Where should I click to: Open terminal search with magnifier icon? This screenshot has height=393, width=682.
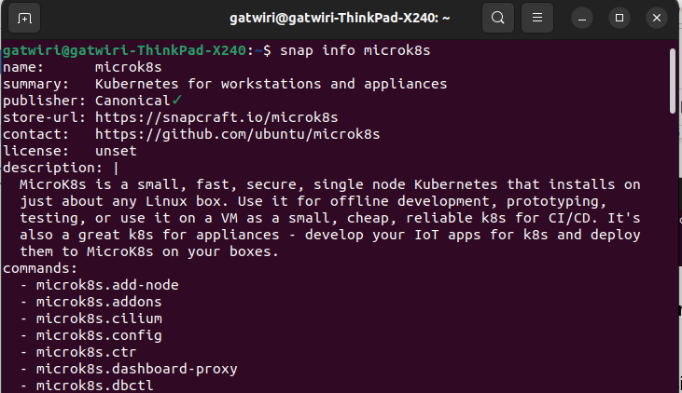[x=498, y=18]
